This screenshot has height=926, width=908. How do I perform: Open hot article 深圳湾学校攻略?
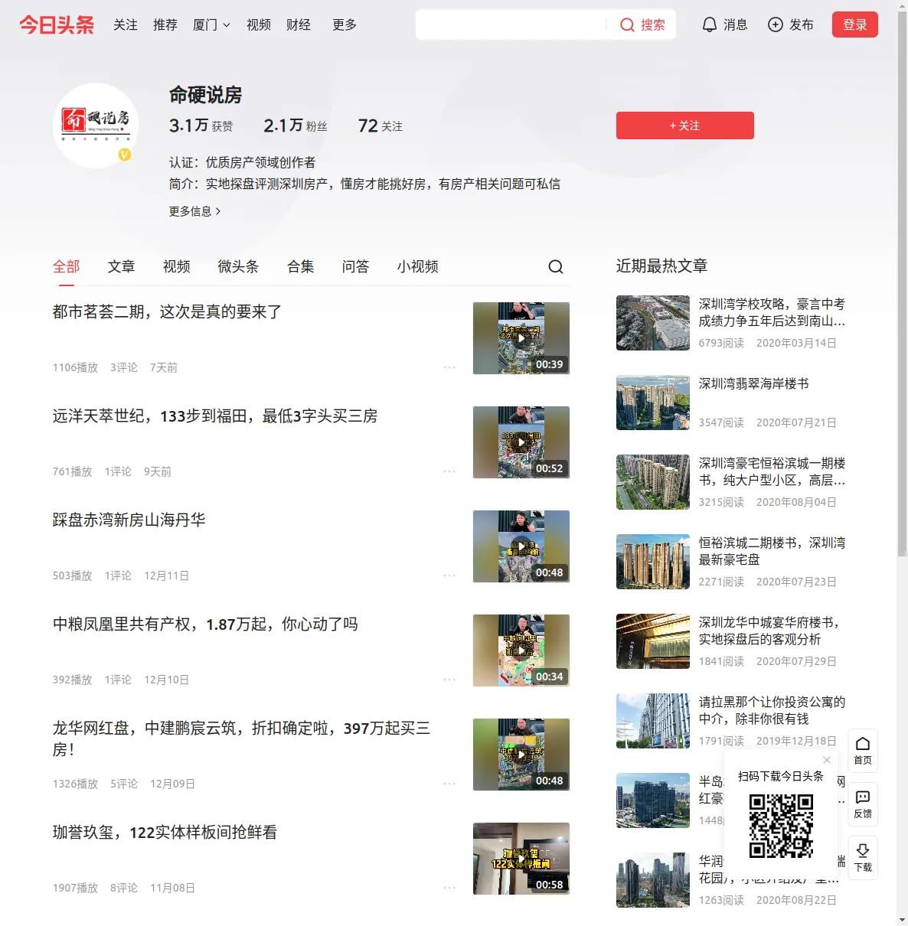pyautogui.click(x=772, y=312)
